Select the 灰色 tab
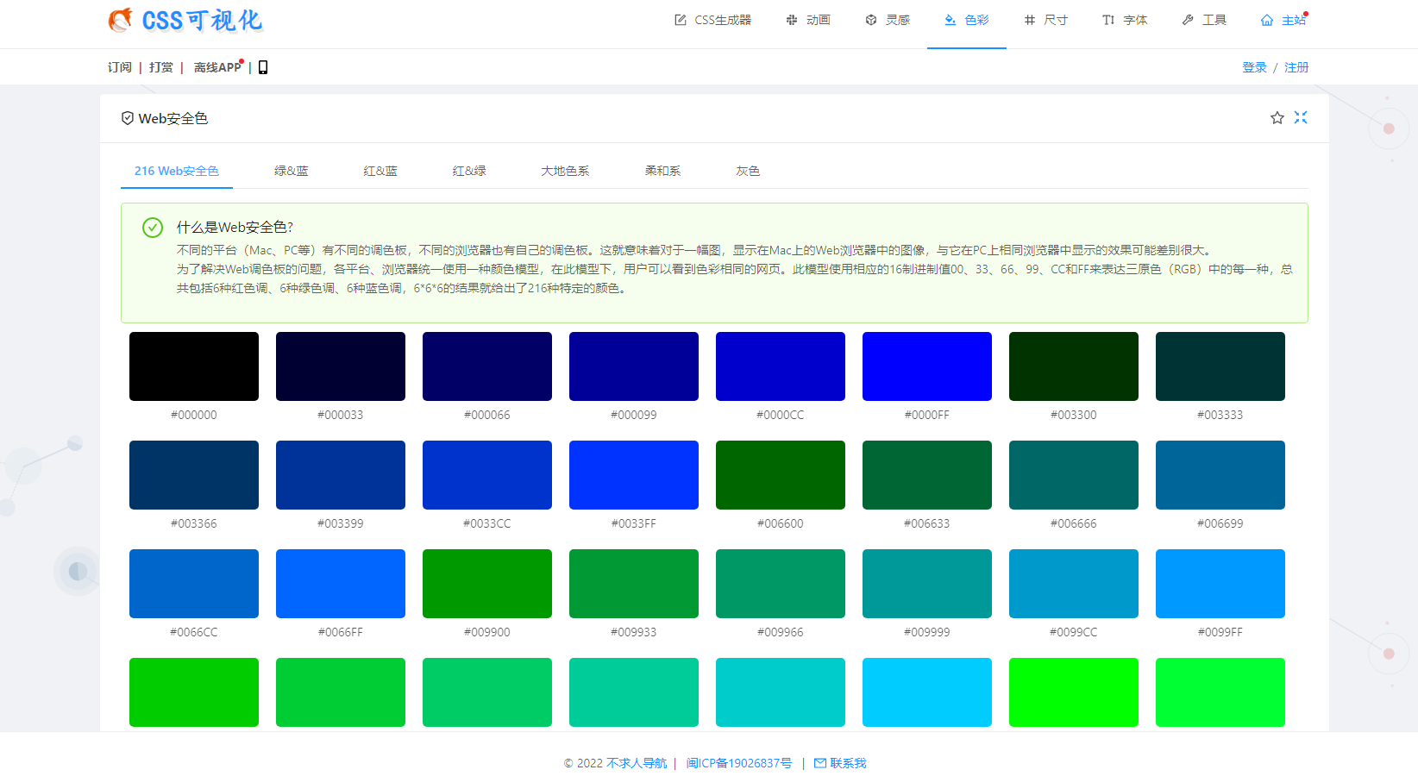Viewport: 1418px width, 776px height. pyautogui.click(x=748, y=171)
